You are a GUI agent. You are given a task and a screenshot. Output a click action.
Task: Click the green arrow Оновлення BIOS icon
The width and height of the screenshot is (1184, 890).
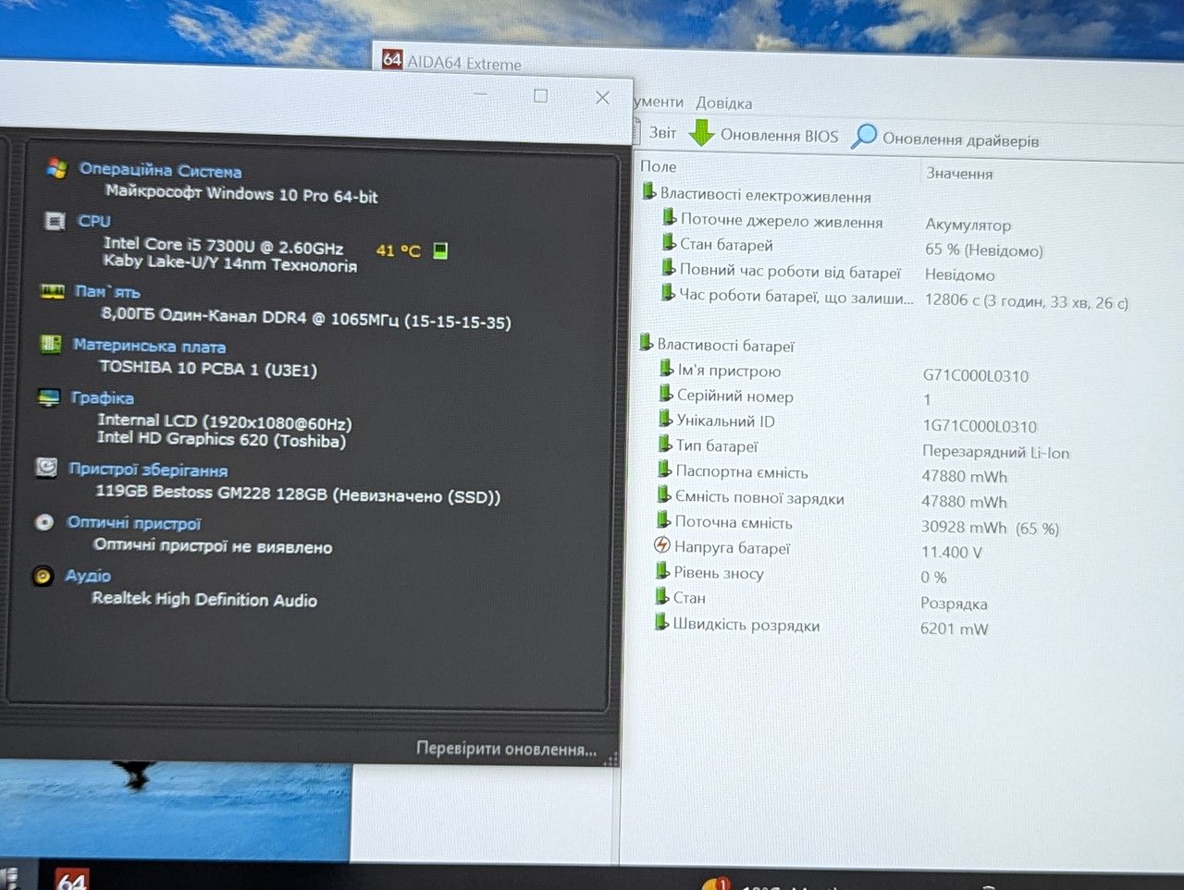coord(702,133)
